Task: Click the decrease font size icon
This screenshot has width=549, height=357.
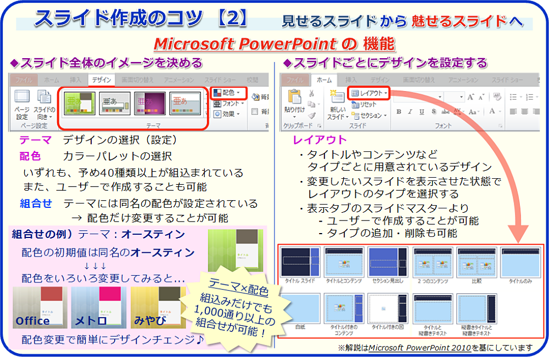Action: (482, 97)
